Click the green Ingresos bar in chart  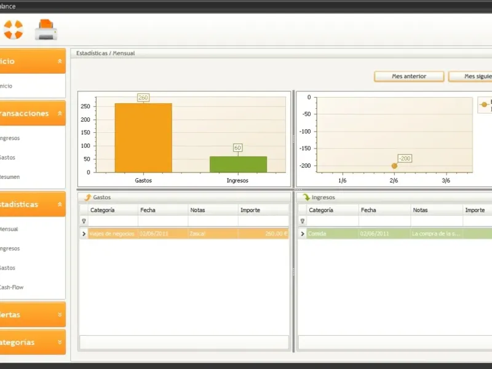click(x=238, y=164)
